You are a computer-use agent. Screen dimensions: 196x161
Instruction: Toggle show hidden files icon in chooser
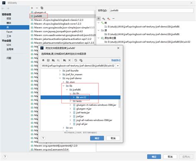81,60
